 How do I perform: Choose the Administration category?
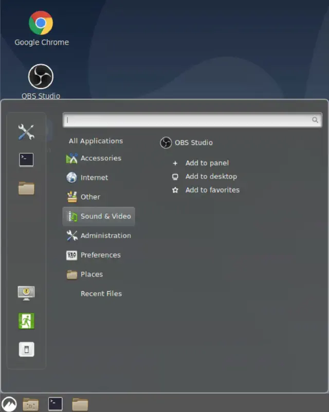point(105,236)
